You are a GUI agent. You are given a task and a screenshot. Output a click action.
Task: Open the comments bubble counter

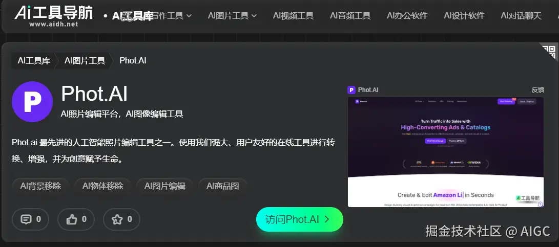click(30, 219)
